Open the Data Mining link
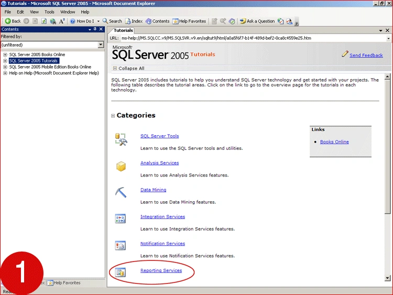The width and height of the screenshot is (393, 295). tap(153, 190)
